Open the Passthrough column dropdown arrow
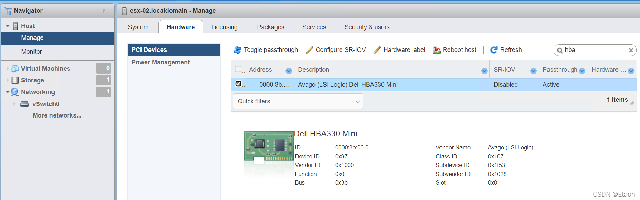 tap(582, 71)
